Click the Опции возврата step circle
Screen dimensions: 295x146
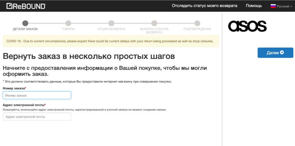click(111, 23)
